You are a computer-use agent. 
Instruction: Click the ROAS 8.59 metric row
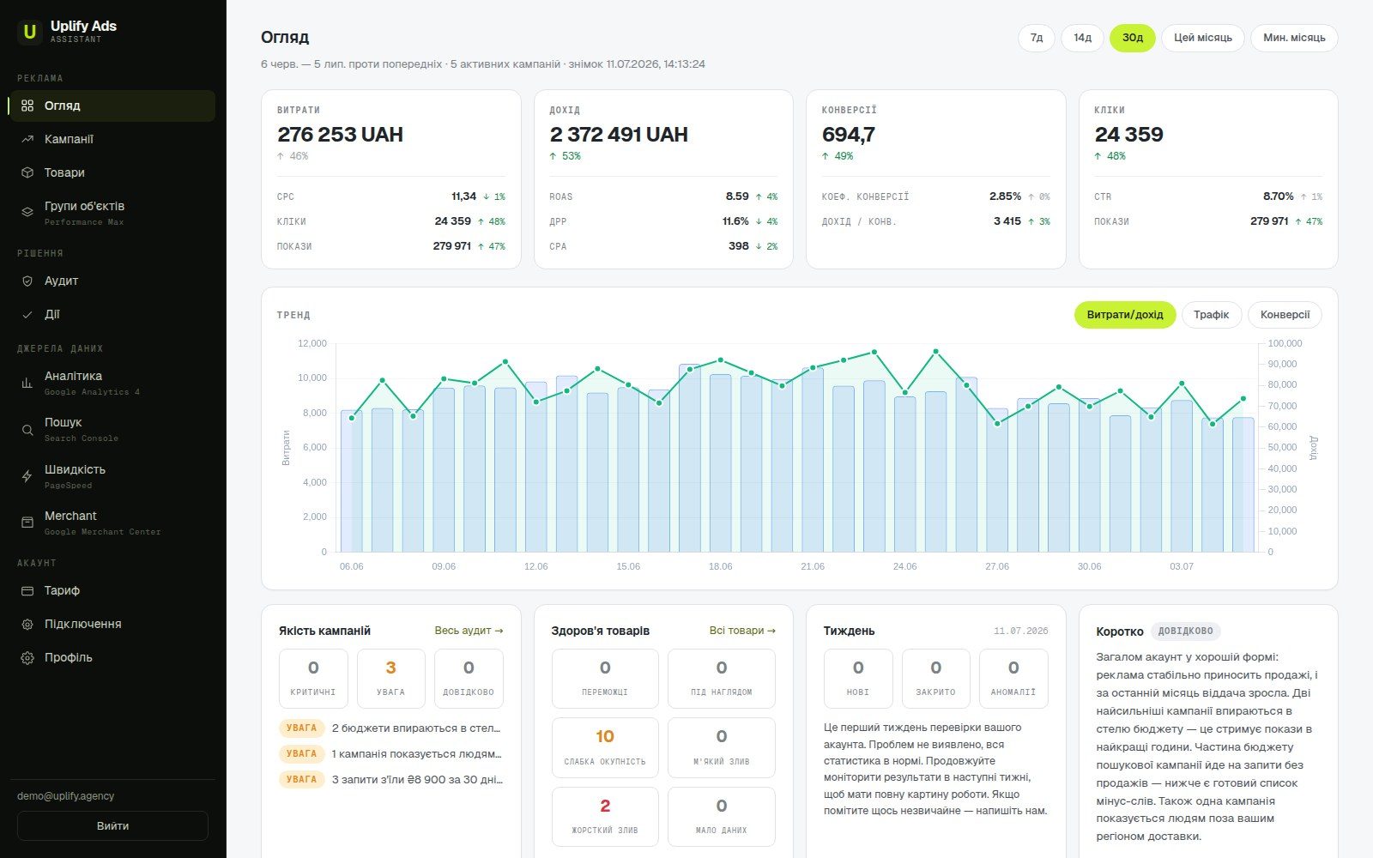click(663, 196)
